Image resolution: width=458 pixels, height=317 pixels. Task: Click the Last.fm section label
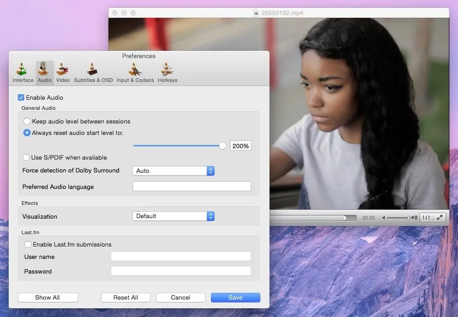(x=30, y=232)
